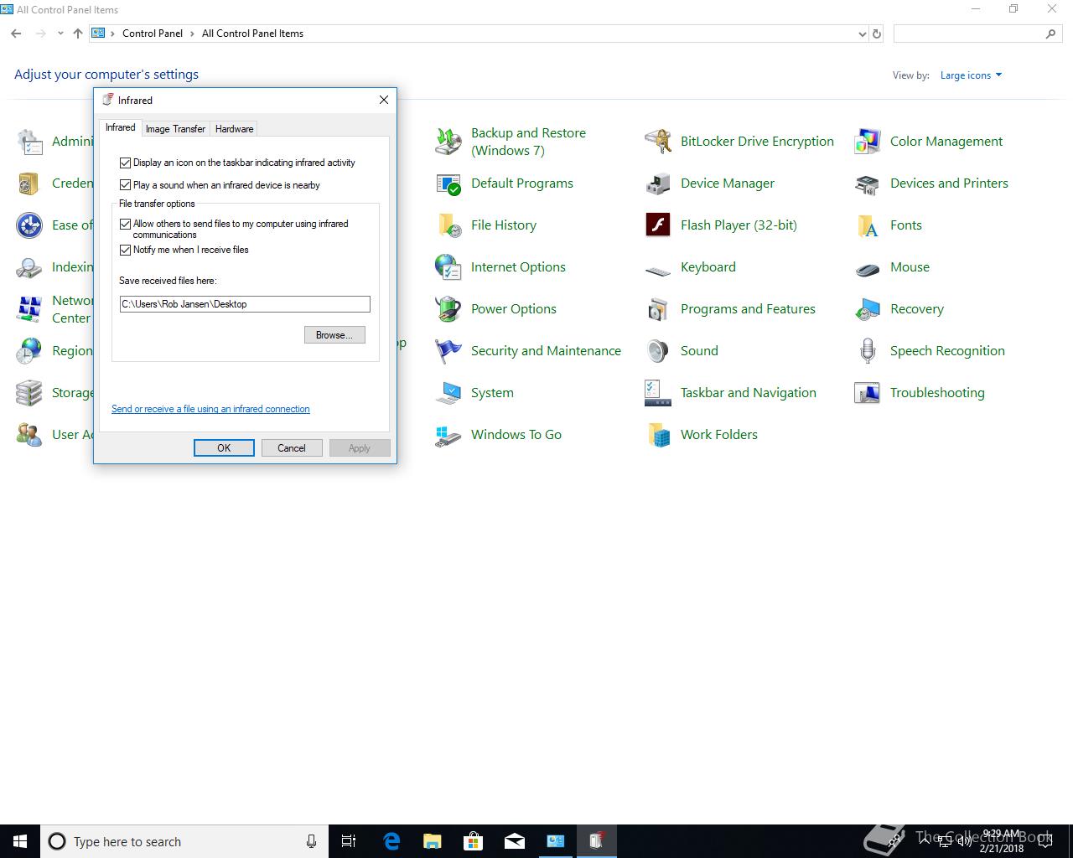This screenshot has width=1073, height=858.
Task: Open the Mail app on taskbar
Action: [515, 841]
